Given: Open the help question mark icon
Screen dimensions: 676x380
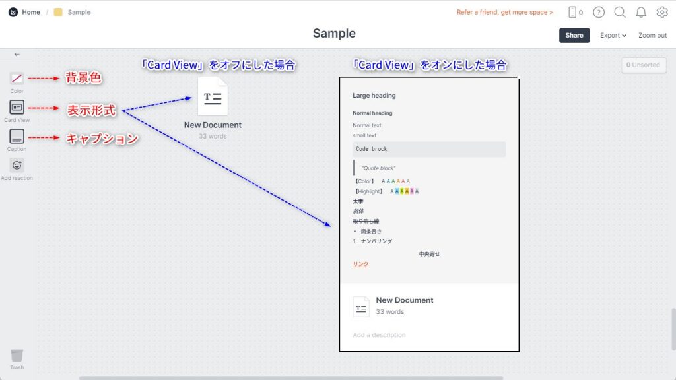Looking at the screenshot, I should [x=598, y=12].
